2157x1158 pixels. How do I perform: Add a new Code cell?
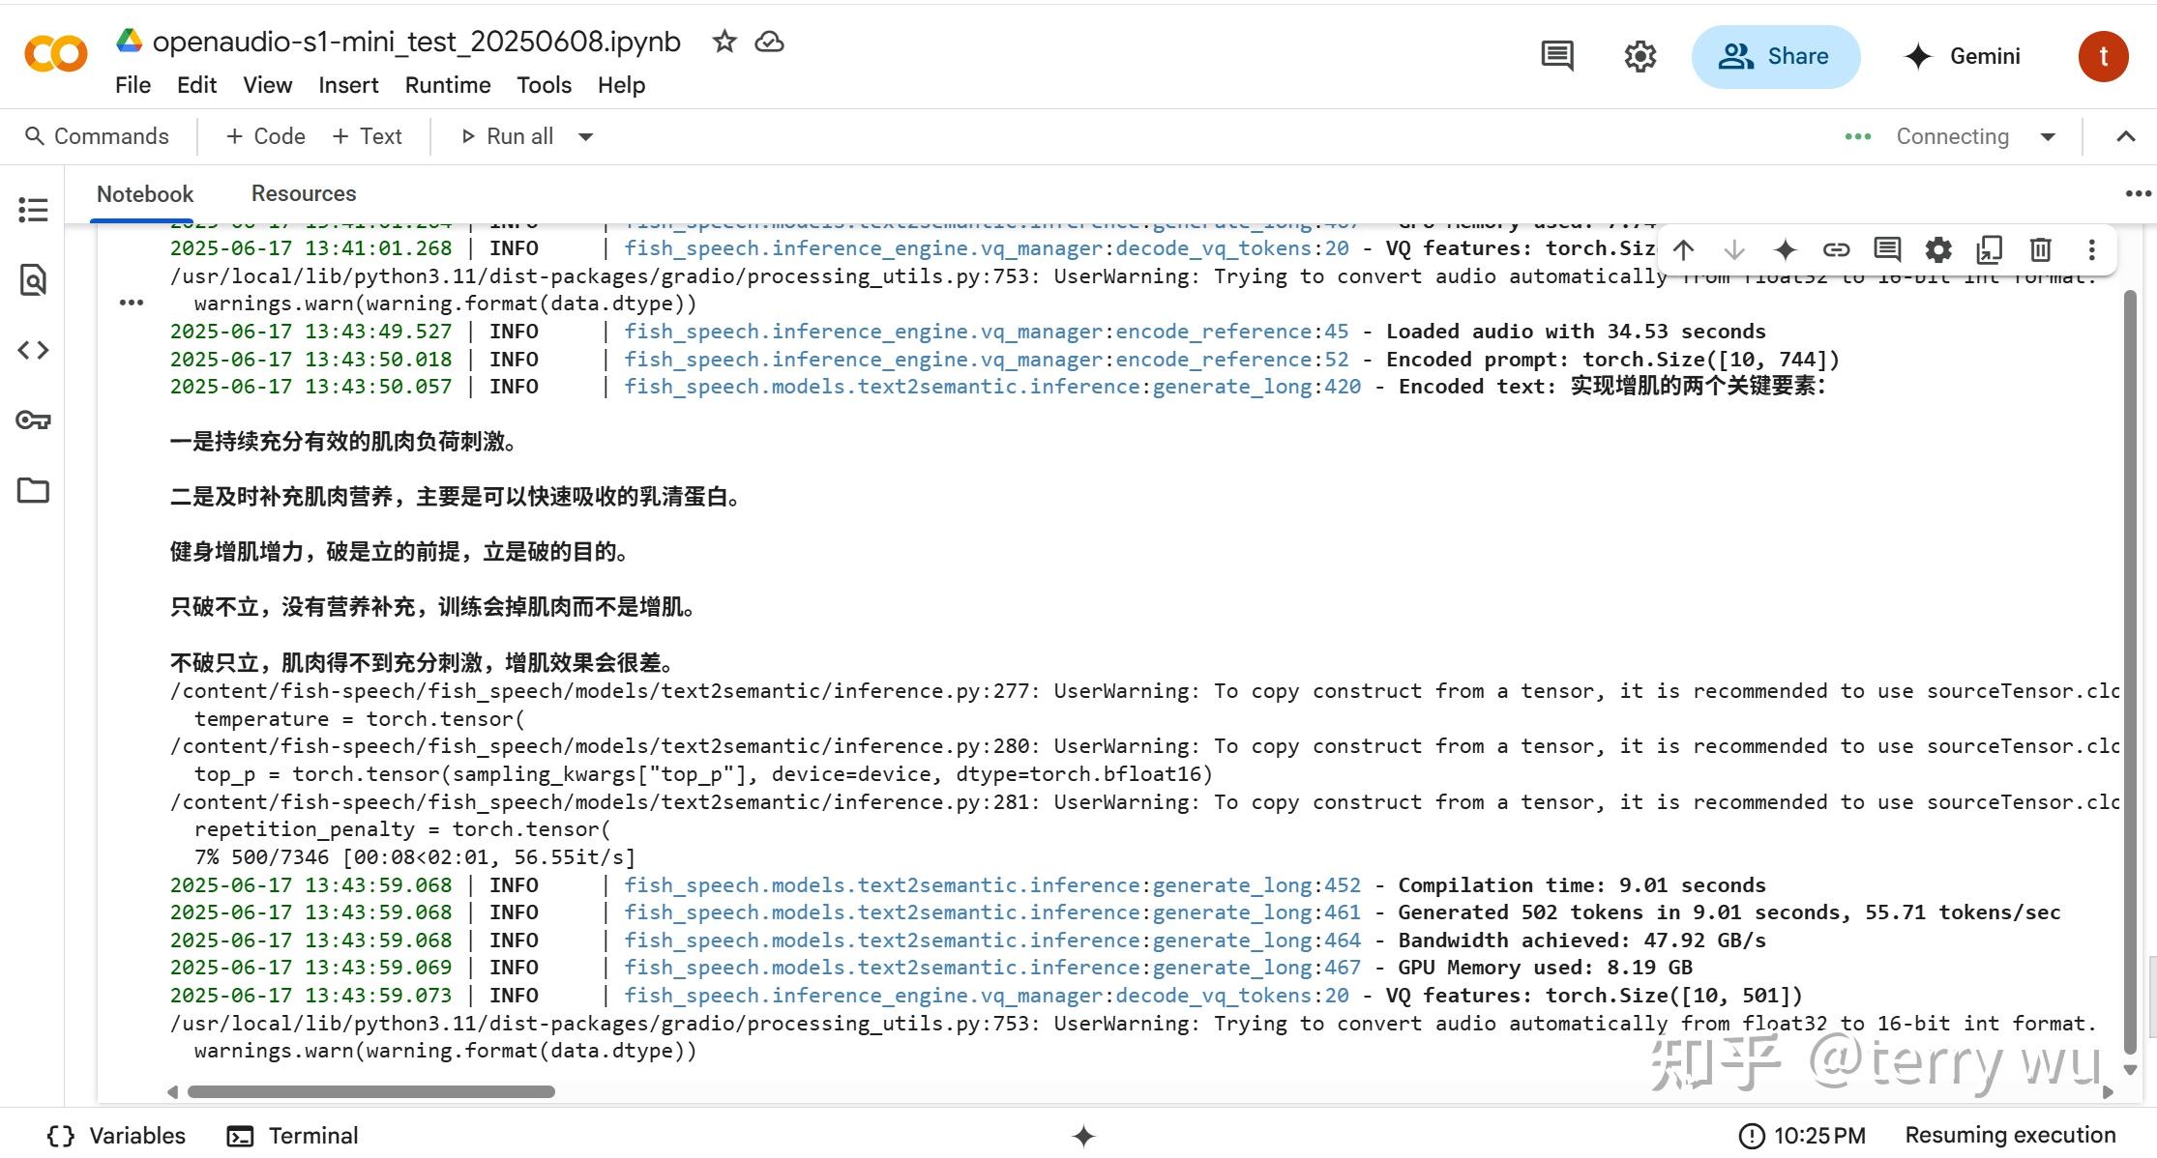coord(266,136)
